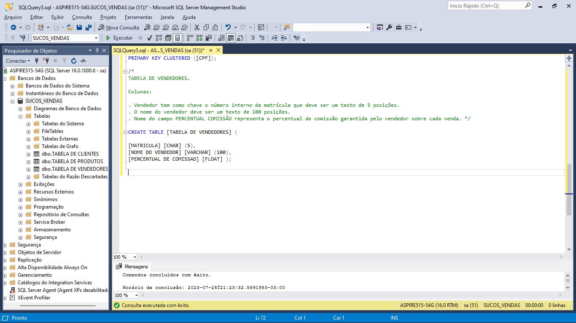Click the Undo arrow icon

pyautogui.click(x=228, y=27)
